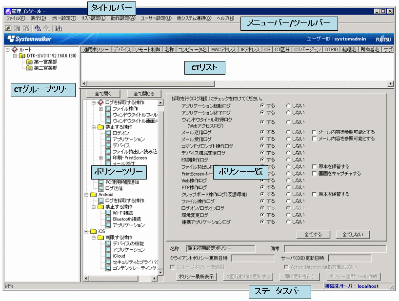Set アプリケーション起動ログ to しない
The width and height of the screenshot is (399, 301).
click(288, 105)
